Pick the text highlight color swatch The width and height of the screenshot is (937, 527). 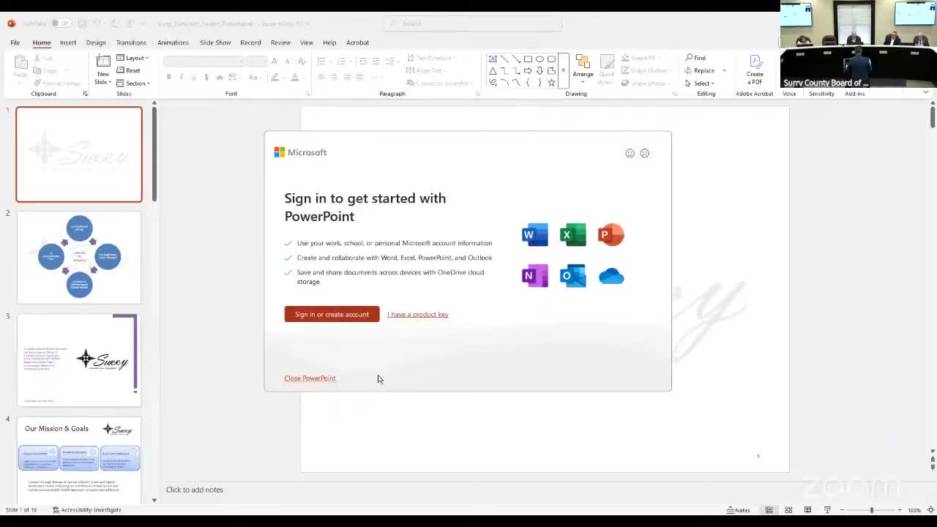coord(275,77)
